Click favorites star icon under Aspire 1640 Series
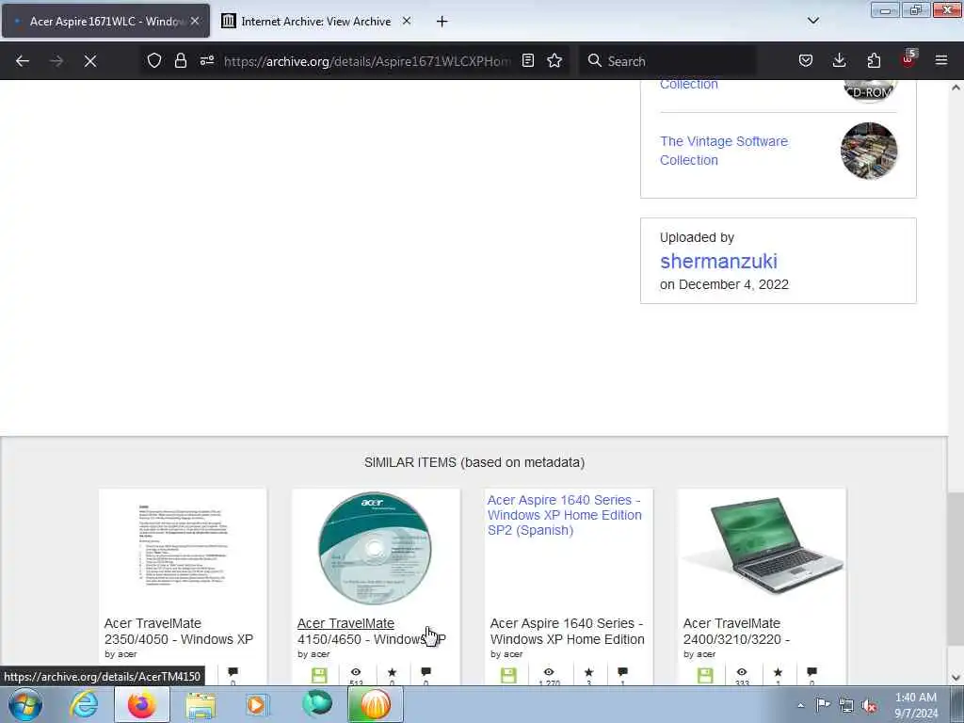Viewport: 964px width, 723px height. pos(589,672)
